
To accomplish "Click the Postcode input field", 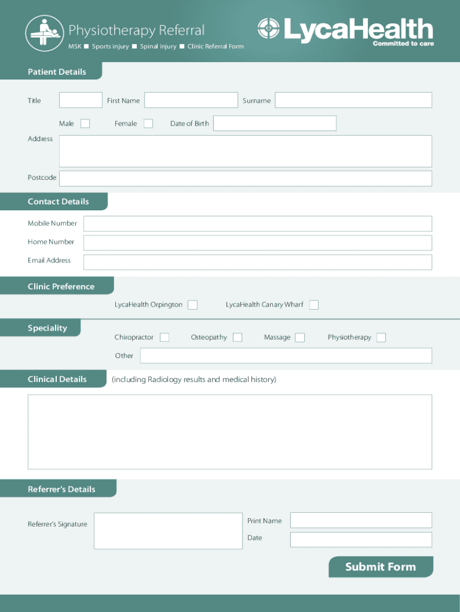I will point(245,178).
